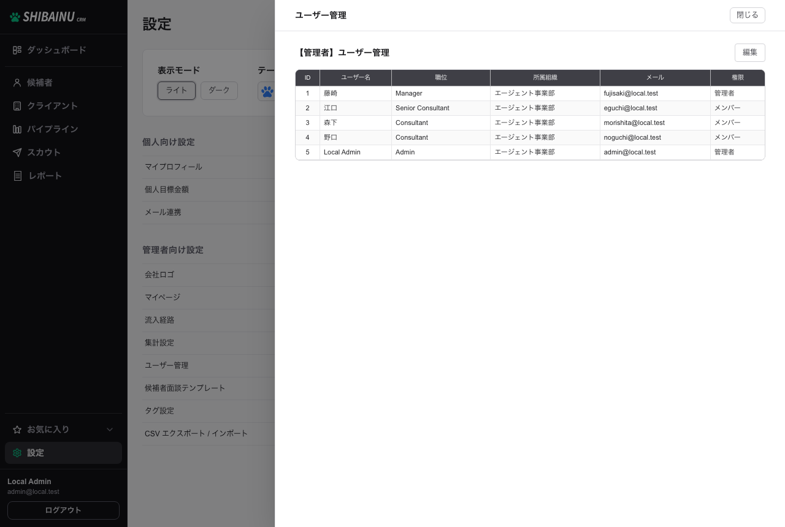Click the eguchi@local.test email cell
The height and width of the screenshot is (527, 785).
click(x=655, y=108)
